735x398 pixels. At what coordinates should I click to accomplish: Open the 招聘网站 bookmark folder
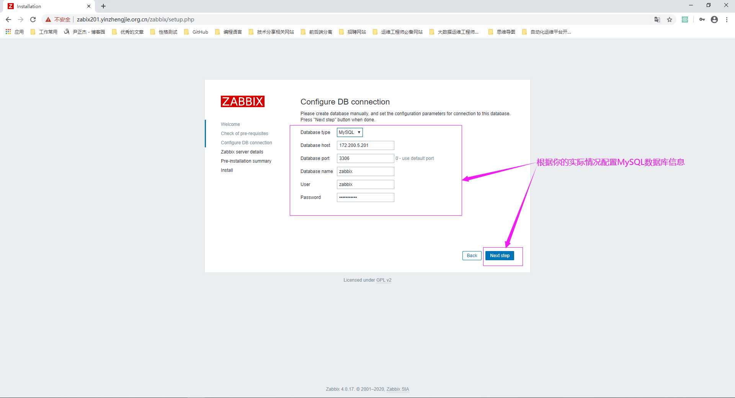coord(353,32)
